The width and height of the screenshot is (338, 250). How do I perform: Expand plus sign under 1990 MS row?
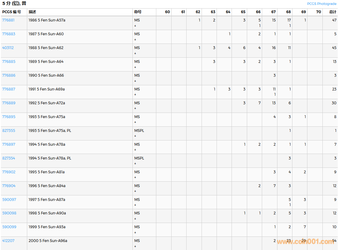click(x=135, y=81)
